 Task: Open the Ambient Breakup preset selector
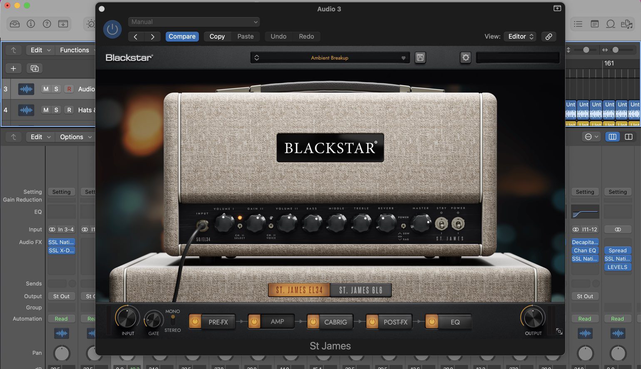330,58
